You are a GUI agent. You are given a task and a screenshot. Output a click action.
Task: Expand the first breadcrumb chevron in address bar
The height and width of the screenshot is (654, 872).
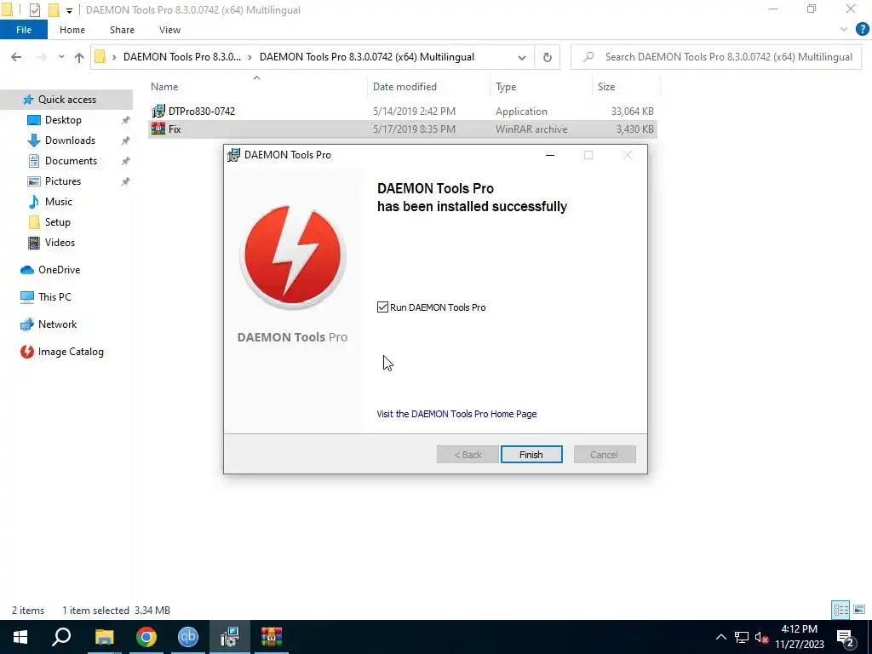pos(114,57)
